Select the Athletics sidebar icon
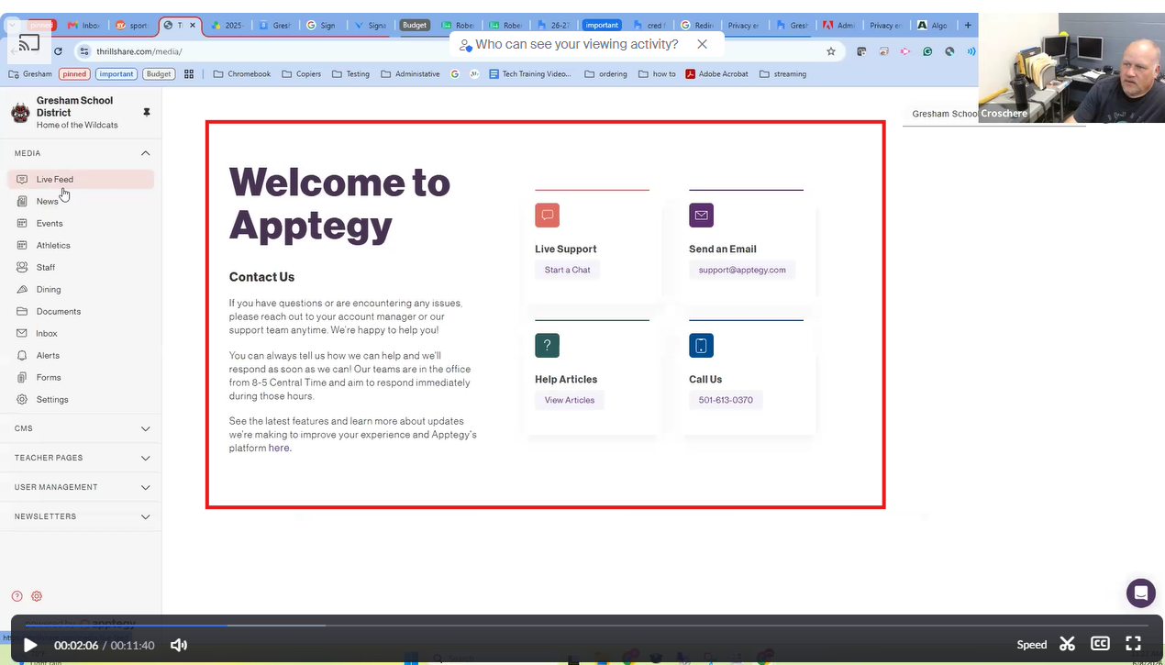1165x665 pixels. click(x=22, y=245)
